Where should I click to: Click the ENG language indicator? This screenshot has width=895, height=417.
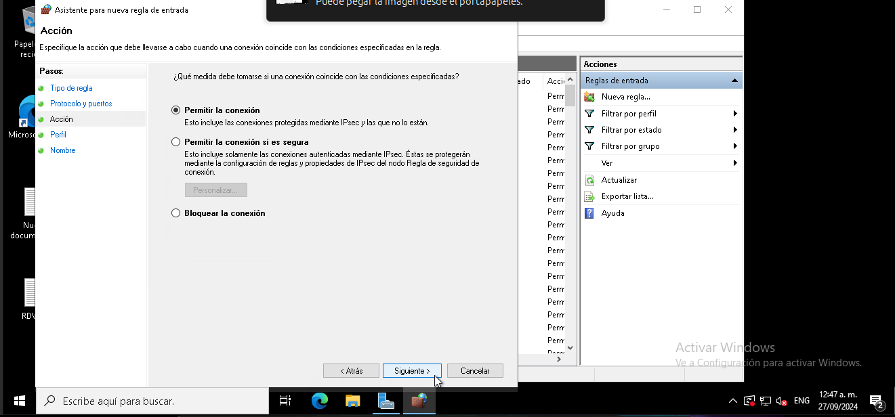(x=802, y=401)
